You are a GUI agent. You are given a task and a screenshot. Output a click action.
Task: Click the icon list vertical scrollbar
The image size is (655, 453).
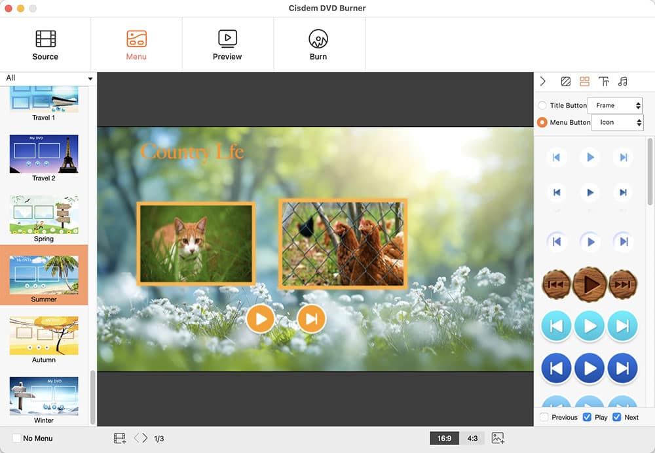(x=650, y=171)
